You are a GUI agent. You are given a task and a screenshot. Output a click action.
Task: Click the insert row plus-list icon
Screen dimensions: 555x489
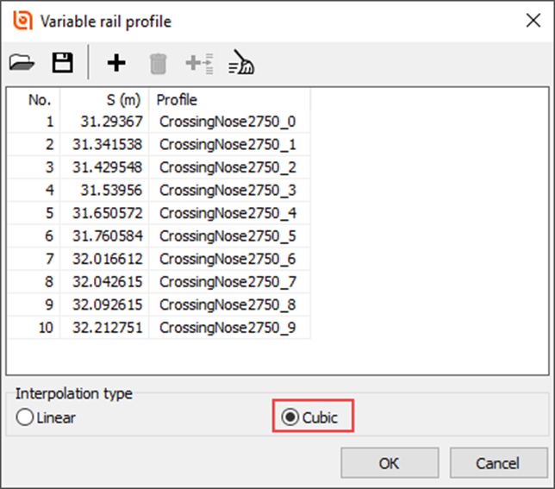[200, 63]
